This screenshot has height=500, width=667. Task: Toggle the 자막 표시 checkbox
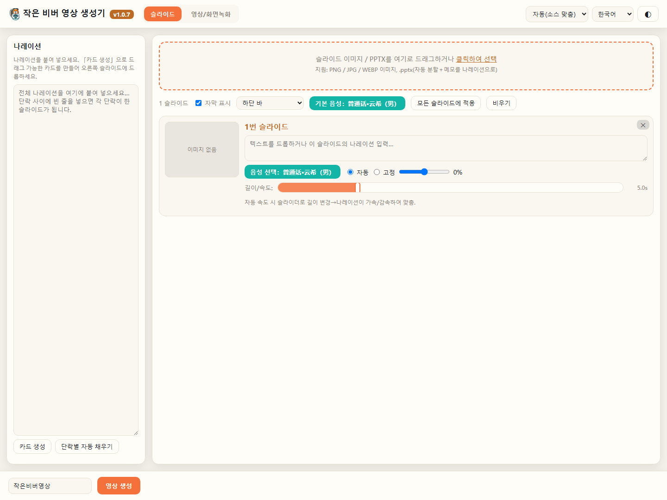(x=199, y=103)
